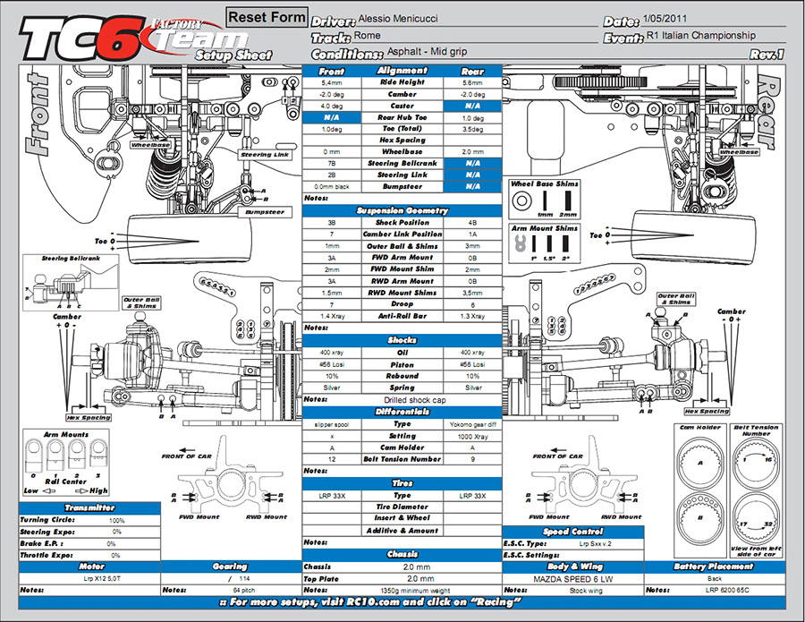Image resolution: width=805 pixels, height=622 pixels.
Task: Edit Shocks notes Drilled shock cap
Action: 415,400
